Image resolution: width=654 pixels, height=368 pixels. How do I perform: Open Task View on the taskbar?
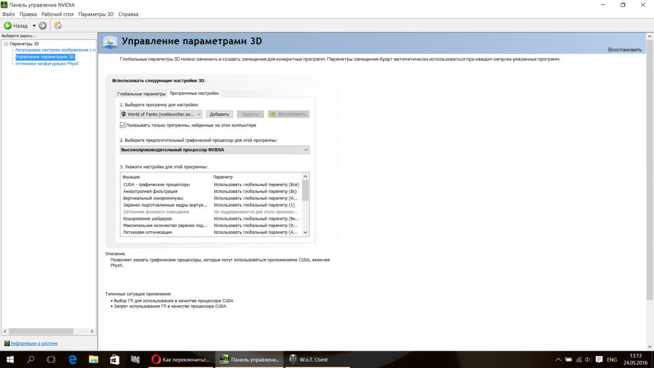click(51, 360)
